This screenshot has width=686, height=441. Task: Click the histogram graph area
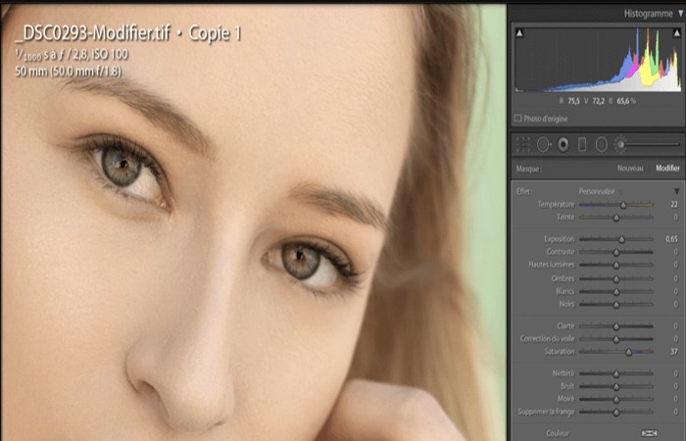tap(598, 60)
